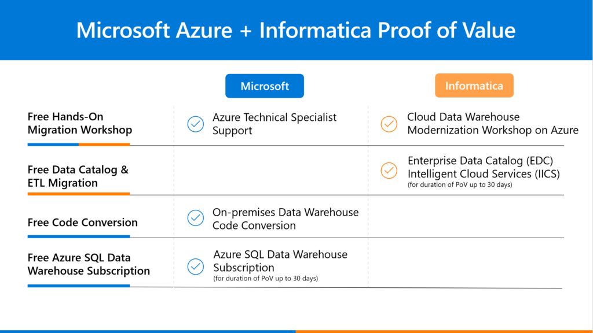Click the orange checkmark beside Enterprise Data Catalog
Viewport: 593px width, 333px height.
click(x=389, y=171)
